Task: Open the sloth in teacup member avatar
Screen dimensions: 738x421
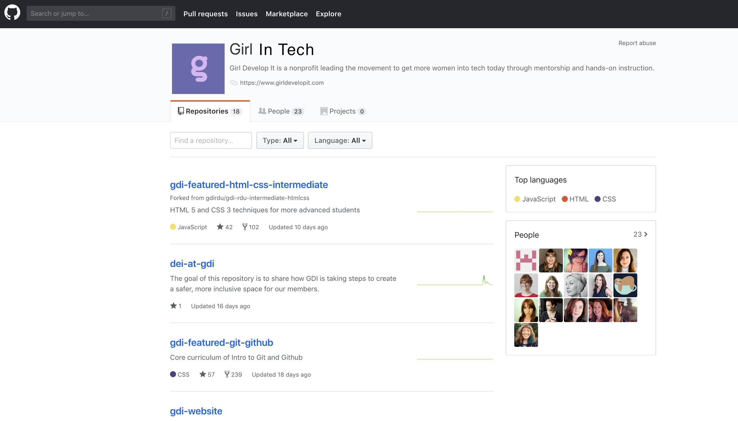Action: coord(625,285)
